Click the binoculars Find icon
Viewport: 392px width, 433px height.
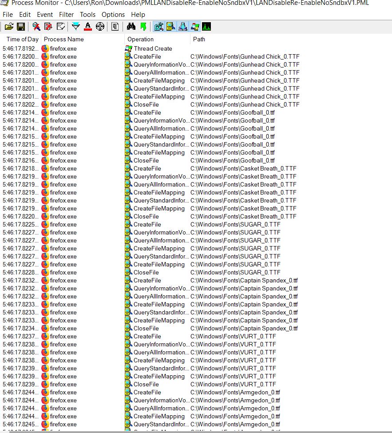(x=131, y=27)
